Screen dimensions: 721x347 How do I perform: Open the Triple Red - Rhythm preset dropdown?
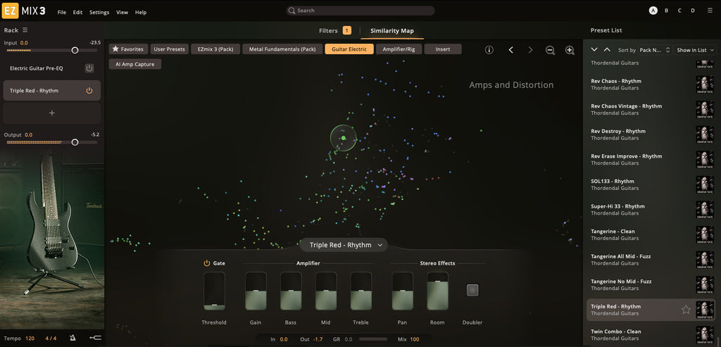tap(344, 245)
